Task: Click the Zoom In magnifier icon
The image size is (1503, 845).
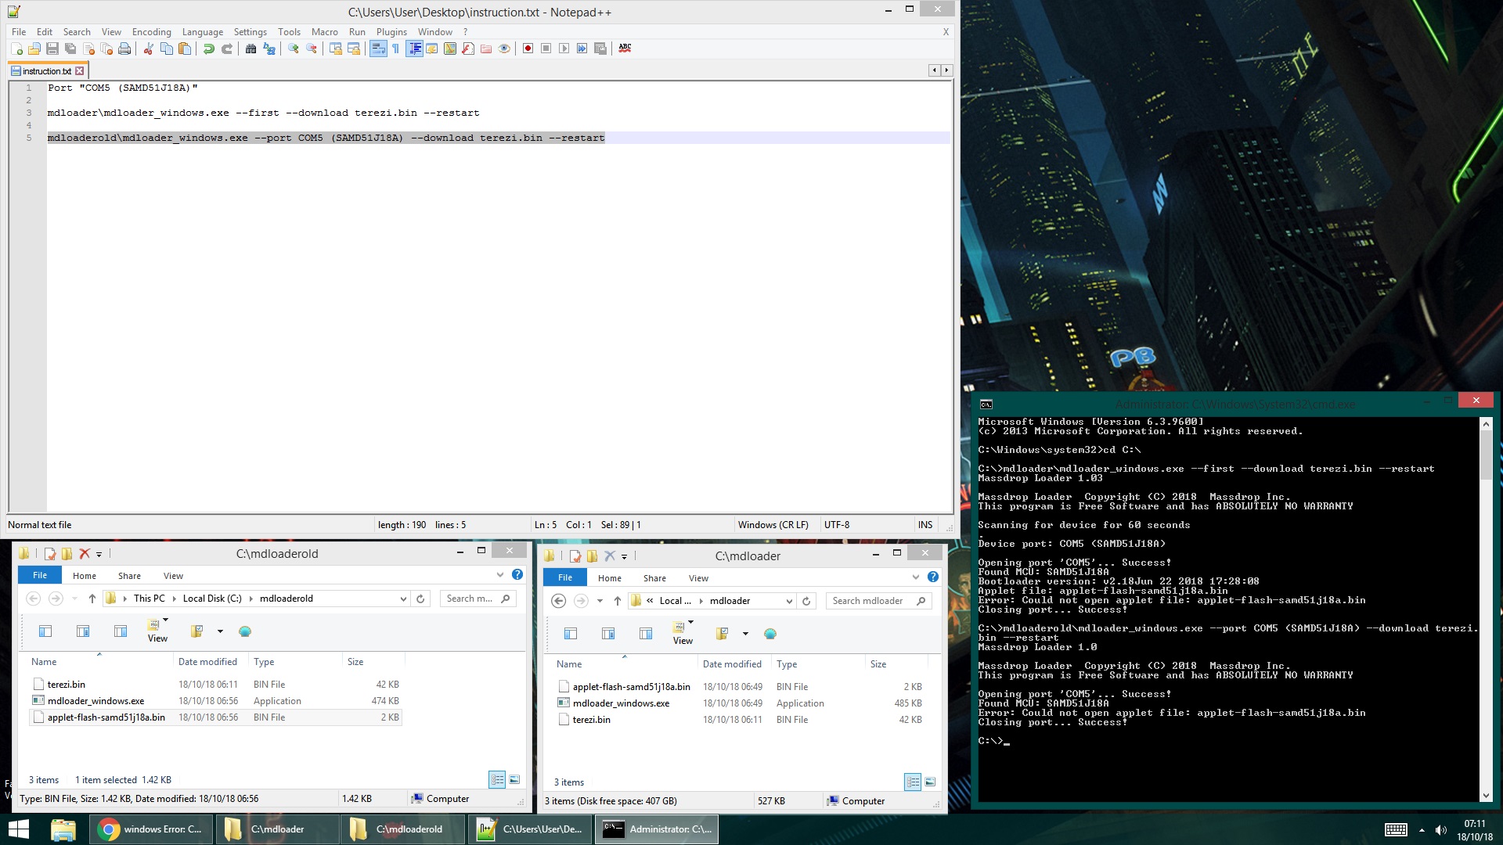Action: click(293, 49)
